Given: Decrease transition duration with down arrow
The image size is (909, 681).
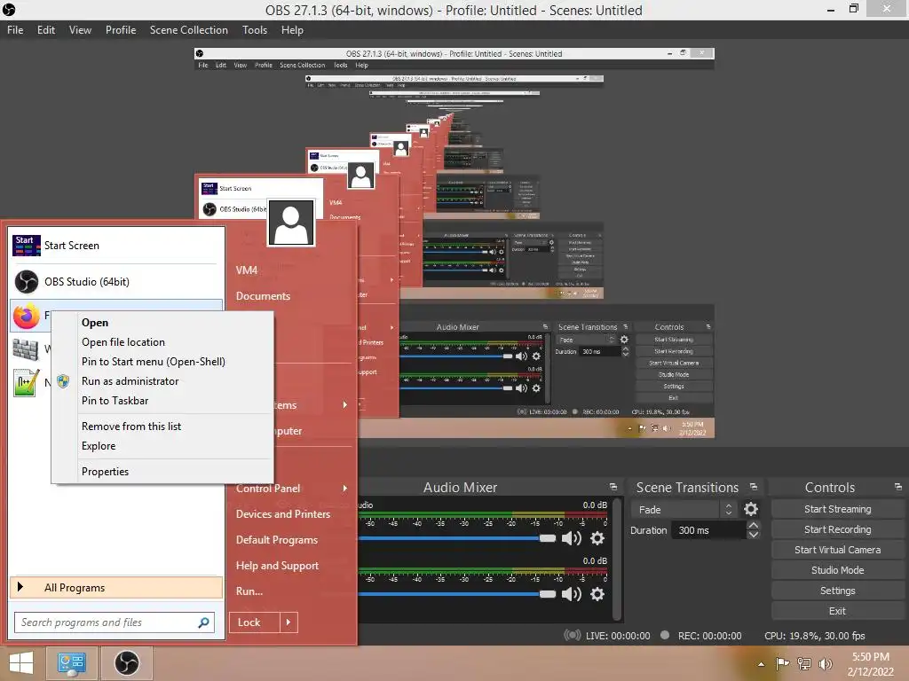Looking at the screenshot, I should pyautogui.click(x=753, y=535).
